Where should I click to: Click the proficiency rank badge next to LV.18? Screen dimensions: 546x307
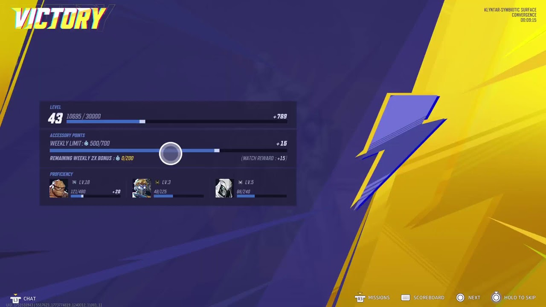tap(74, 182)
